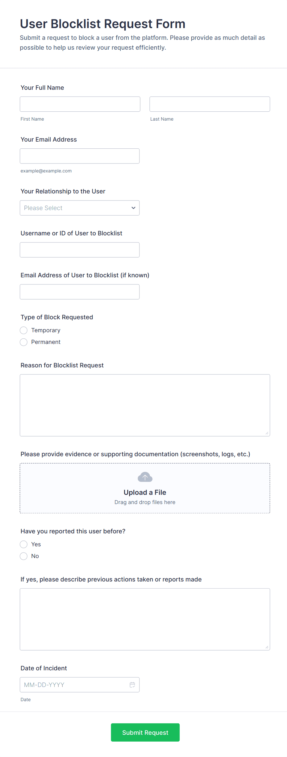This screenshot has height=757, width=287.
Task: Click Email of User to Blocklist field
Action: point(80,292)
